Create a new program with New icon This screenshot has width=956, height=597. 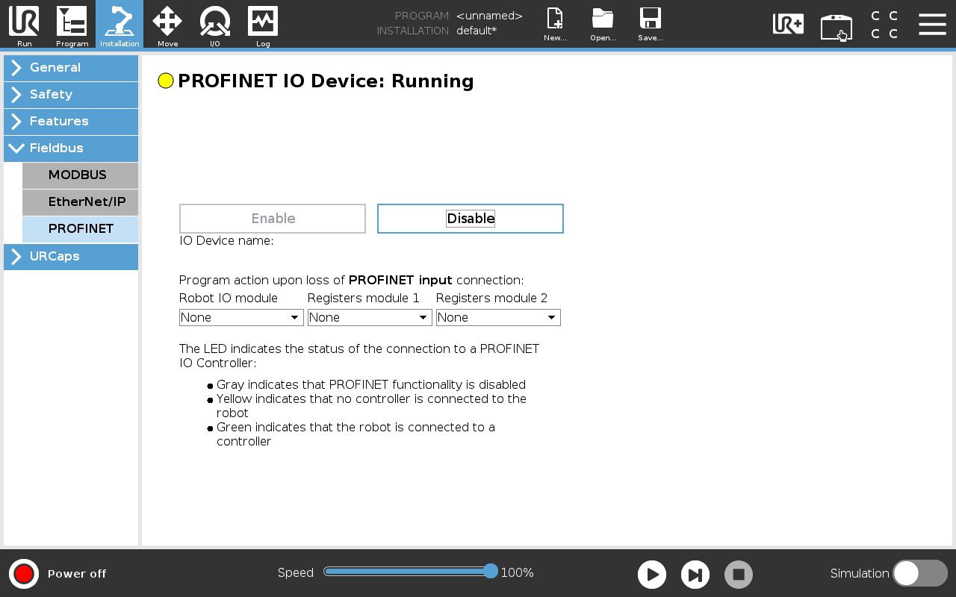(555, 25)
